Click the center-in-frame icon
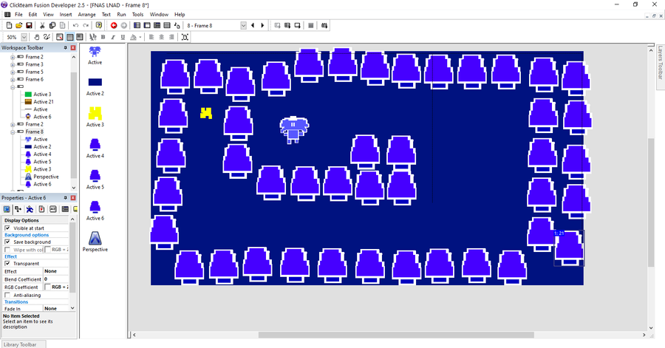 click(185, 37)
